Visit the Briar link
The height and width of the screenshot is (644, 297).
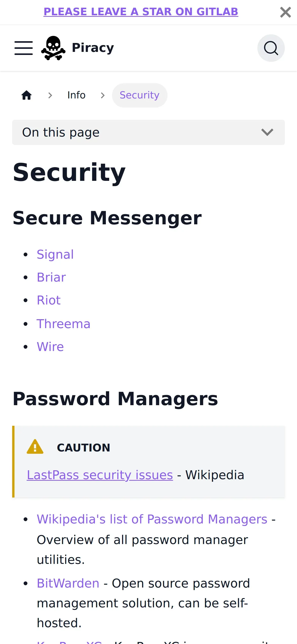tap(51, 277)
